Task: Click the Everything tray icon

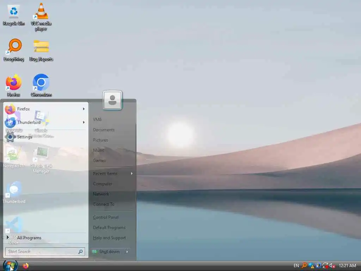Action: pos(304,265)
